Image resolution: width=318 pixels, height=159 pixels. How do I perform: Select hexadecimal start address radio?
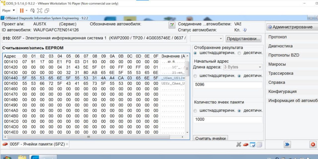pos(195,76)
